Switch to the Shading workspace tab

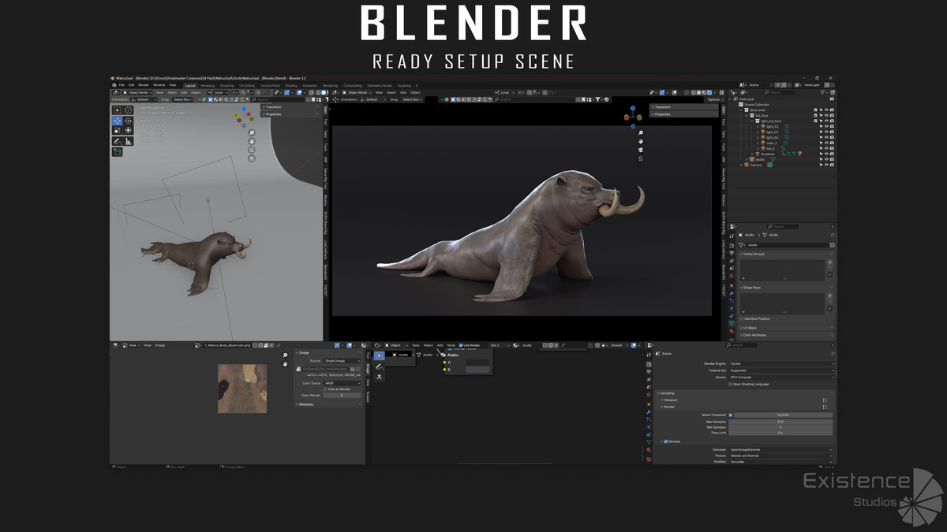pos(291,85)
